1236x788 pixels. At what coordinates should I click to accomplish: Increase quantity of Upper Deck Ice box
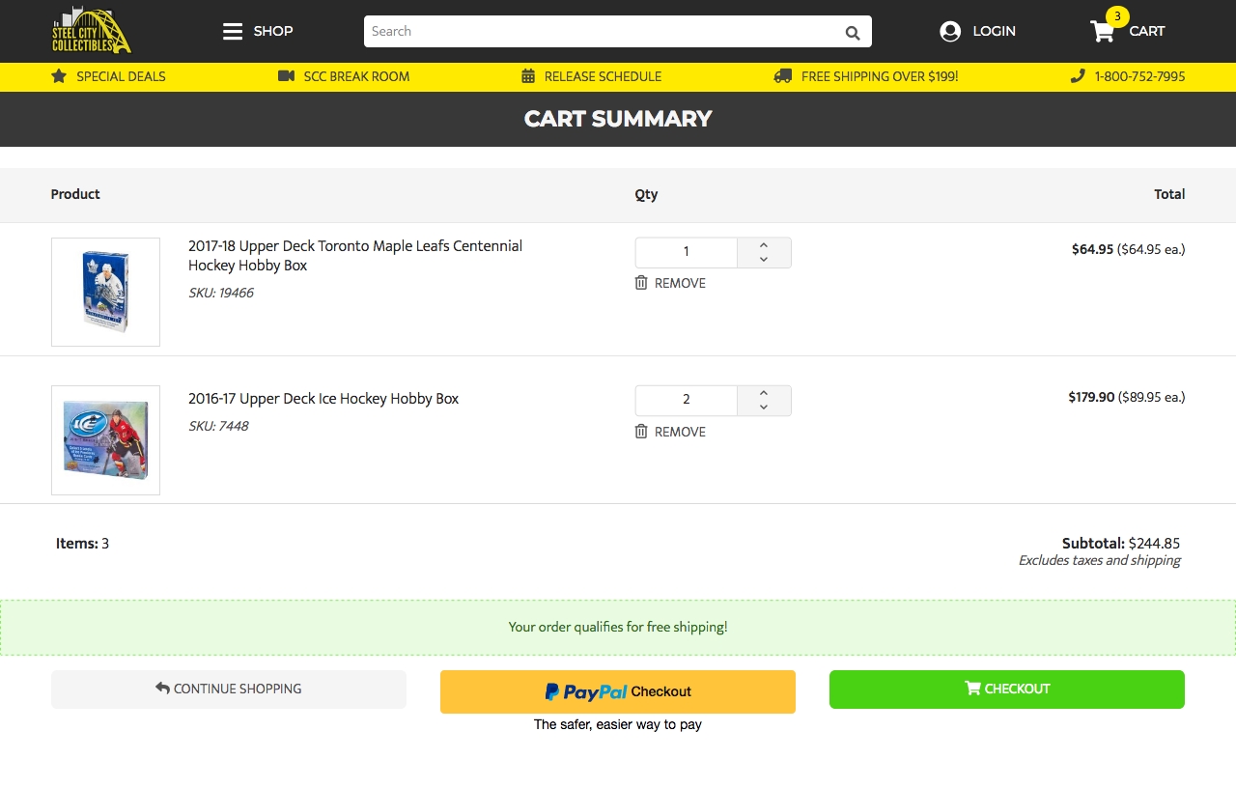[764, 393]
